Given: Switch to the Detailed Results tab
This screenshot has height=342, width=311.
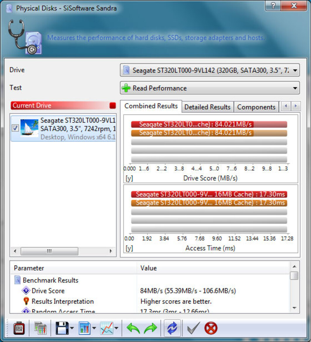Looking at the screenshot, I should 207,107.
